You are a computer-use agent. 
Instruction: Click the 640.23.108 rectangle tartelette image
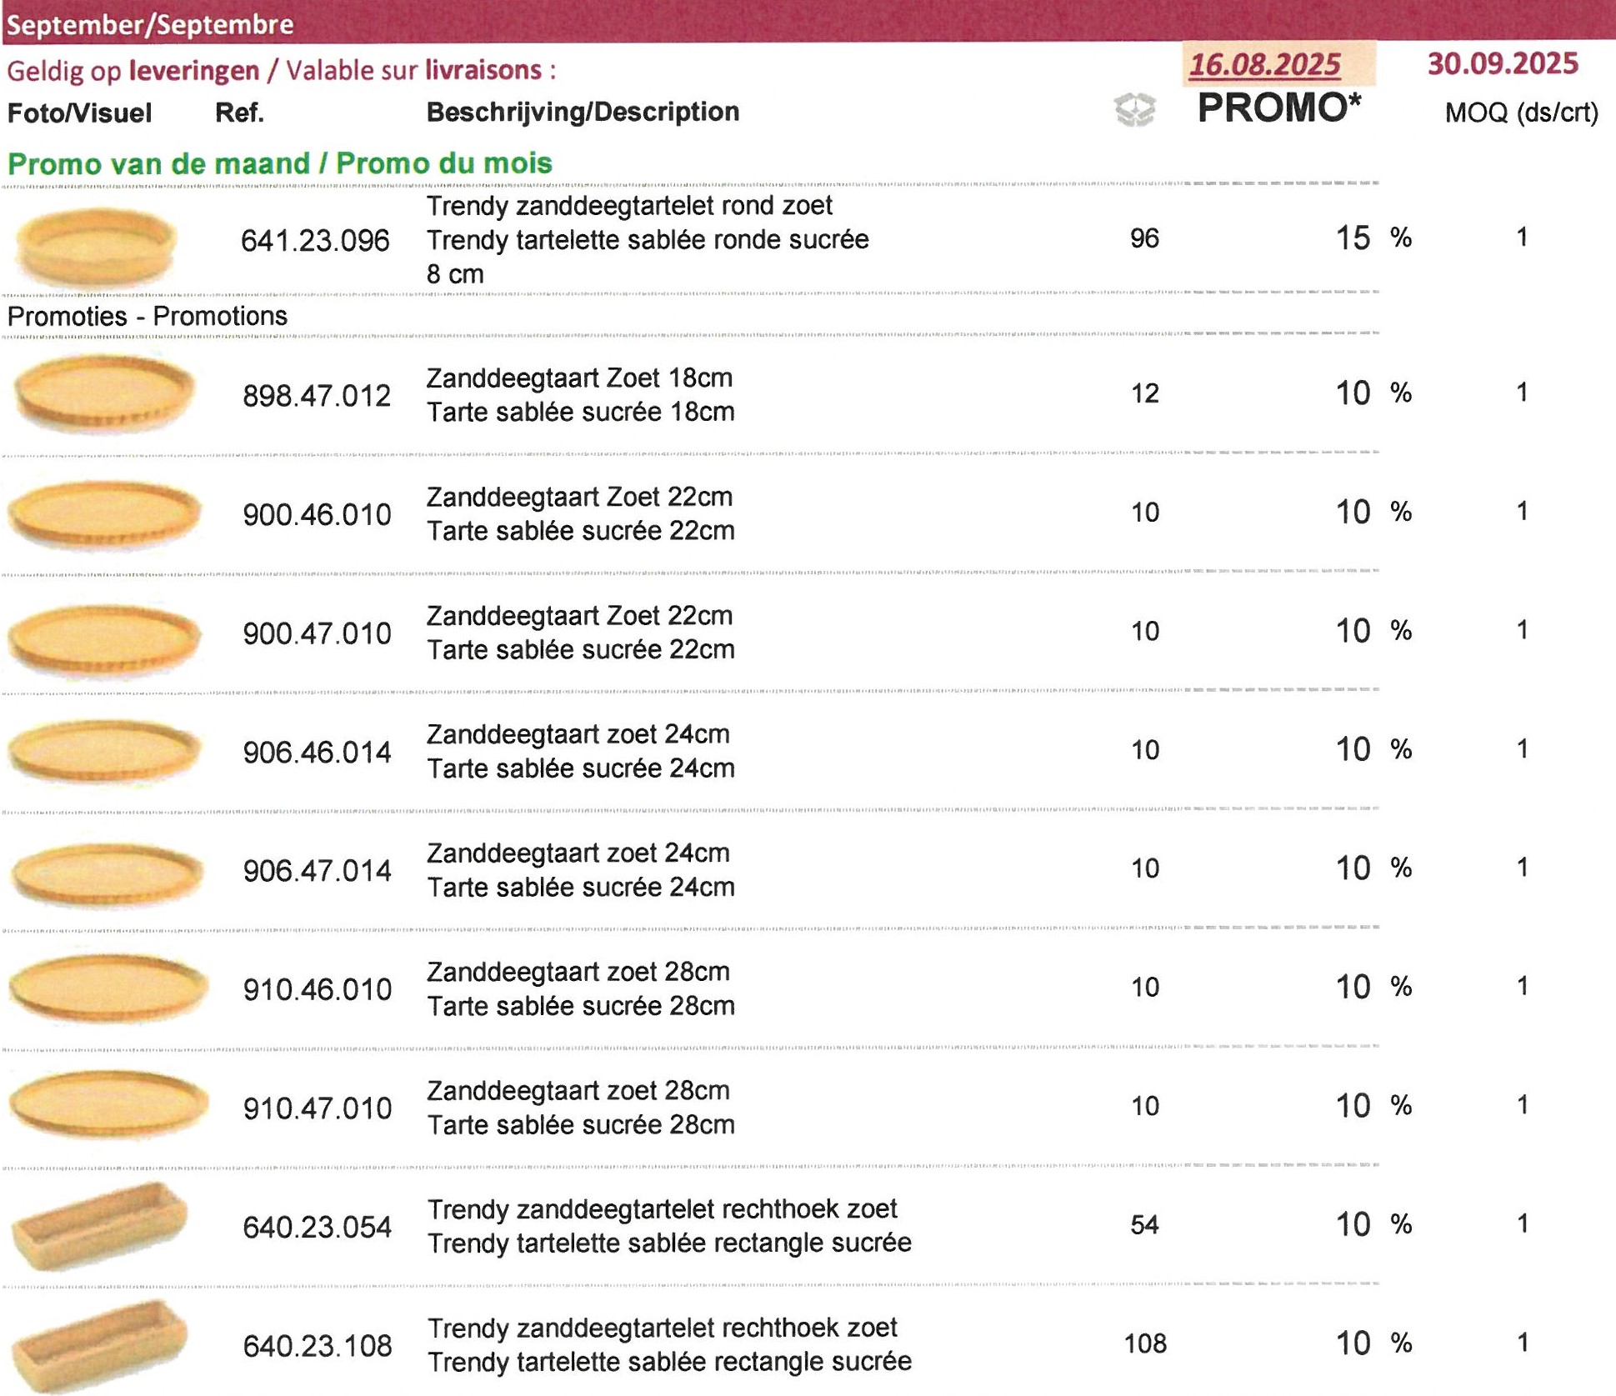pyautogui.click(x=100, y=1343)
